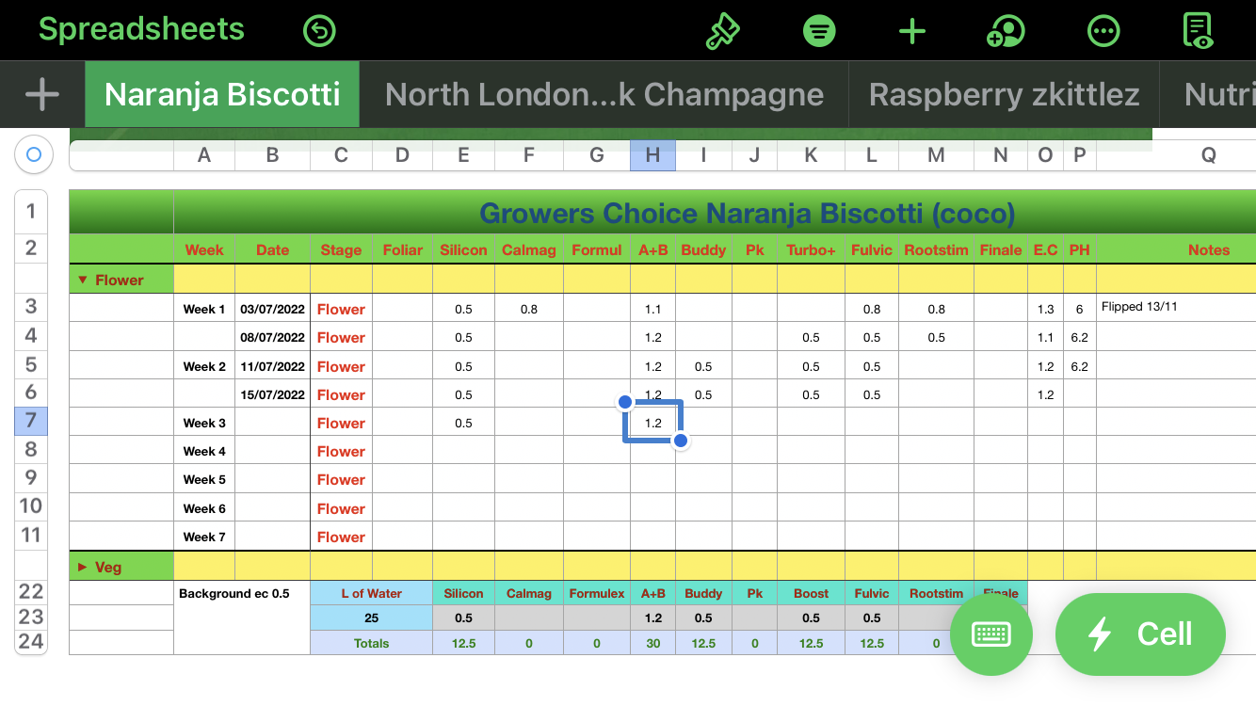Show the keyboard using keyboard button
The image size is (1256, 706).
[991, 634]
